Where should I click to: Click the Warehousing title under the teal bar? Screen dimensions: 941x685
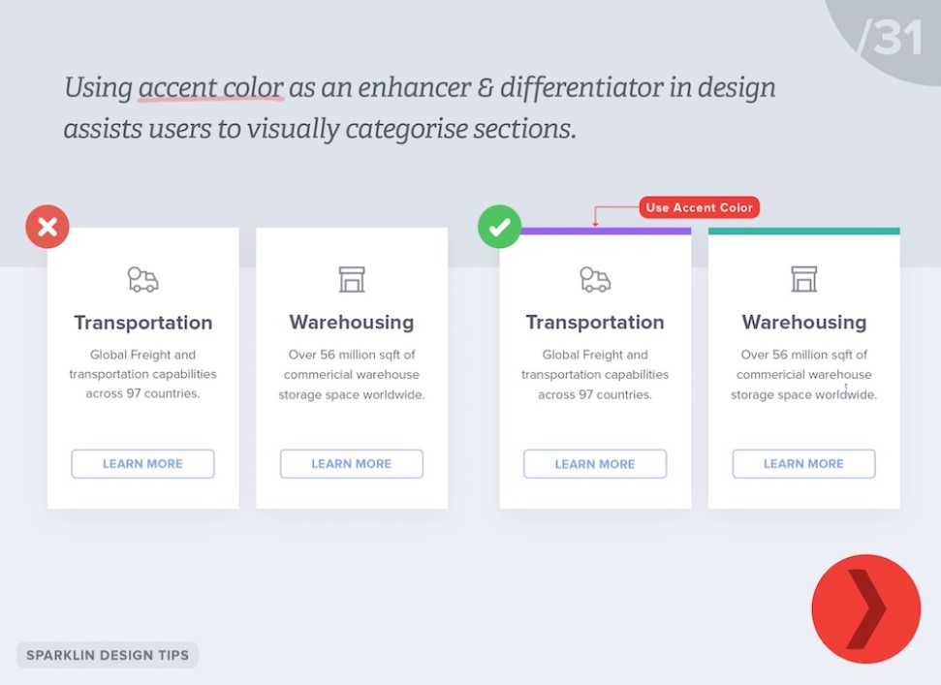coord(804,322)
